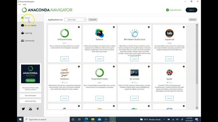This screenshot has width=218, height=122.
Task: Open File Explorer from taskbar
Action: (93, 119)
